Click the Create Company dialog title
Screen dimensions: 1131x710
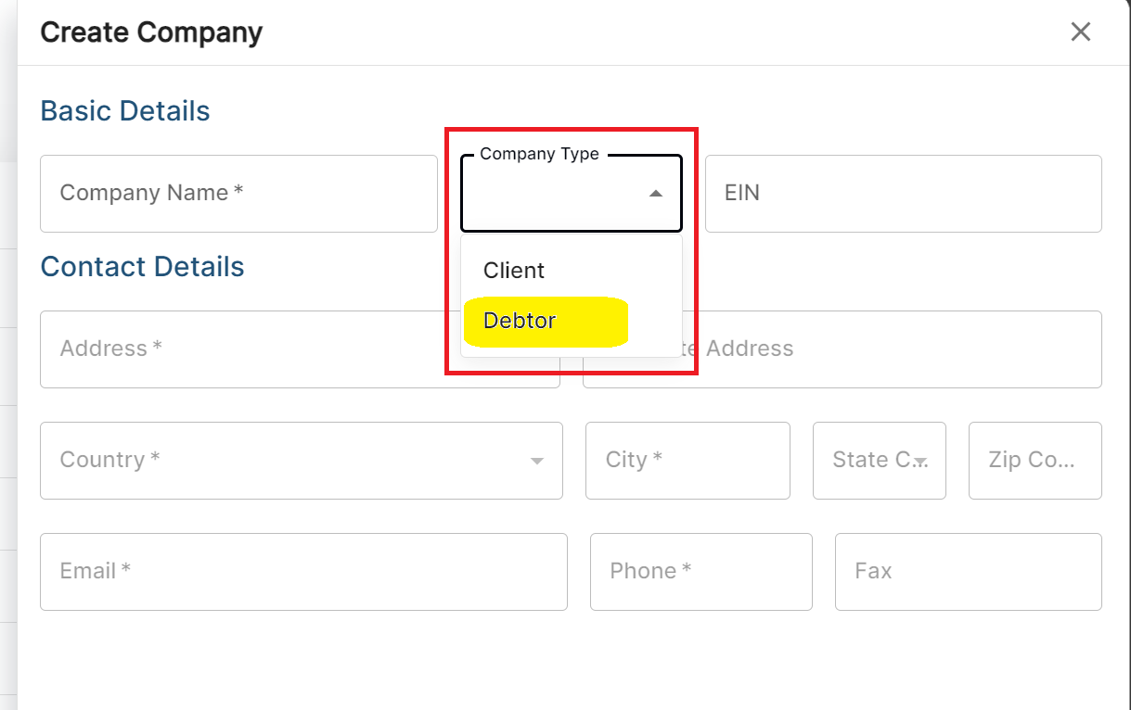(150, 32)
